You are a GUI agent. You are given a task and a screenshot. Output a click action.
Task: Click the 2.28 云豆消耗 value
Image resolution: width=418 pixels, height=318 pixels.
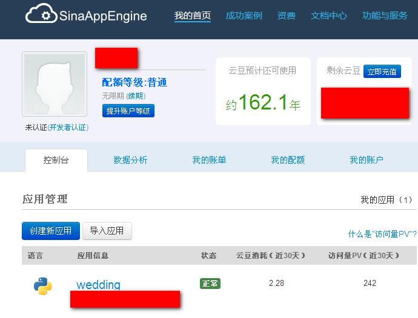click(276, 283)
